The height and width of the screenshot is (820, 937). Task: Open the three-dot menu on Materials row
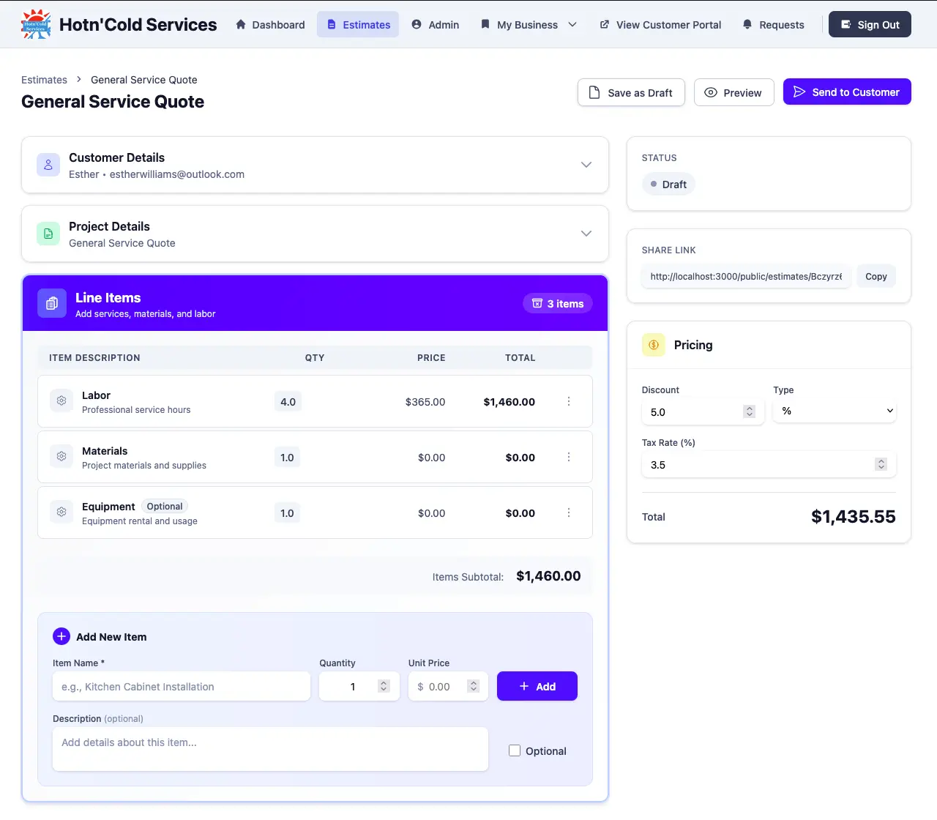click(x=569, y=457)
